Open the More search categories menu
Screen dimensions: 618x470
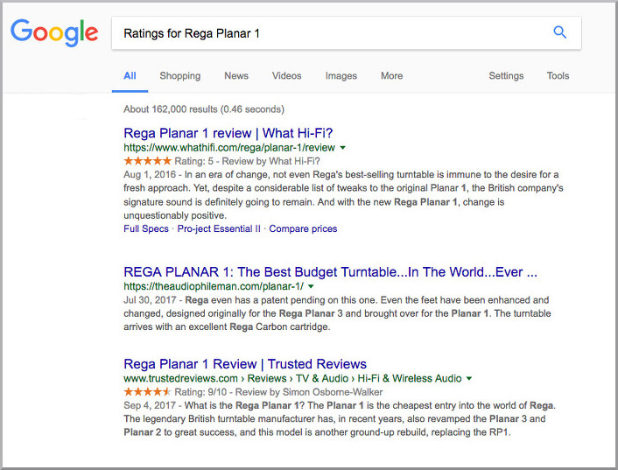(391, 76)
